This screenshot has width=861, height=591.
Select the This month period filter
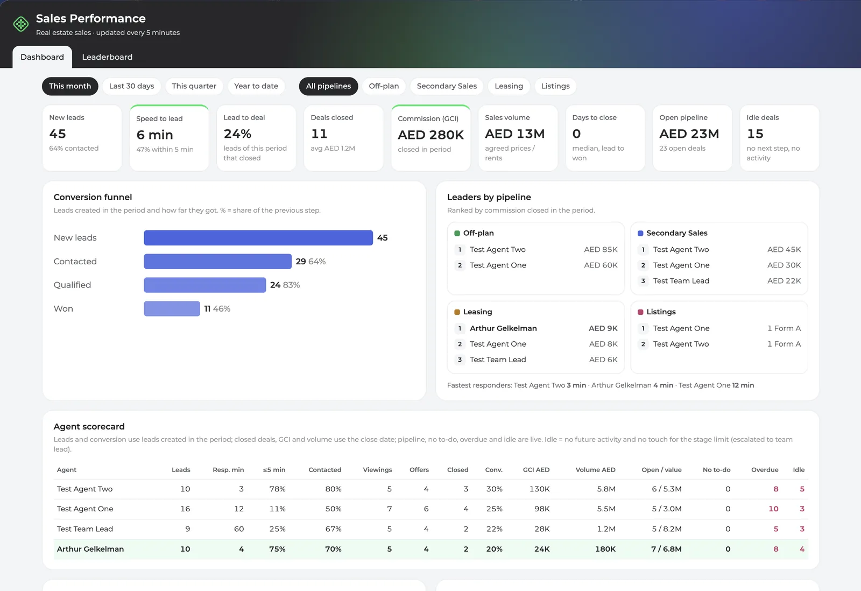pyautogui.click(x=70, y=86)
